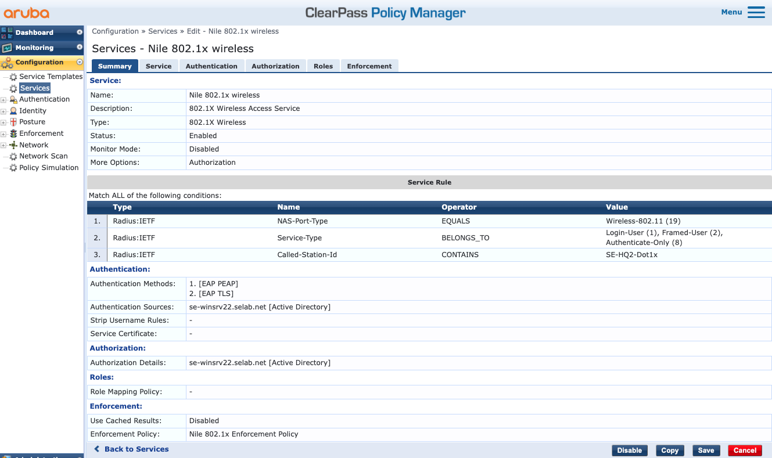This screenshot has height=458, width=772.
Task: Click the Roles: section header
Action: point(102,377)
